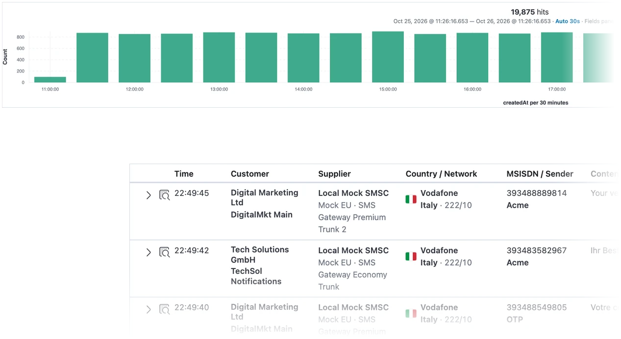Image resolution: width=621 pixels, height=339 pixels.
Task: Click Tech Solutions GmbH customer name
Action: point(260,255)
